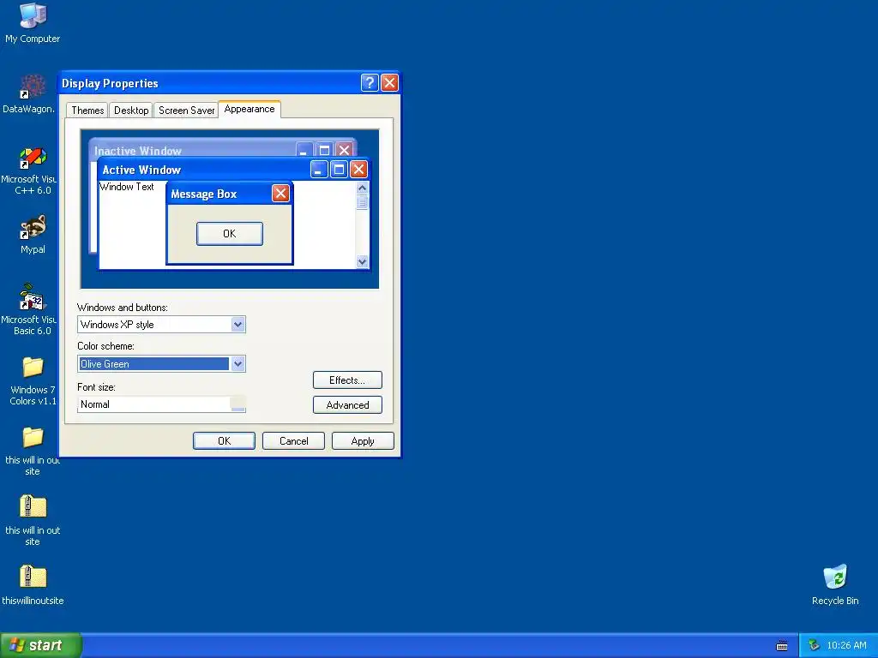Click Active Window preview close button
878x658 pixels.
358,169
